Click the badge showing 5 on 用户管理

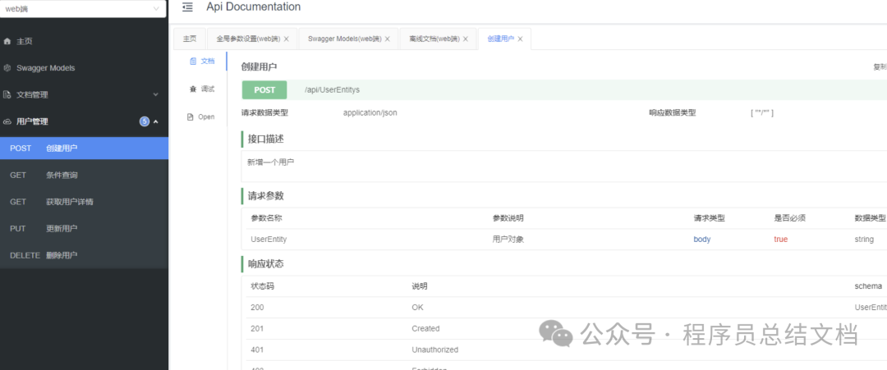pos(145,121)
